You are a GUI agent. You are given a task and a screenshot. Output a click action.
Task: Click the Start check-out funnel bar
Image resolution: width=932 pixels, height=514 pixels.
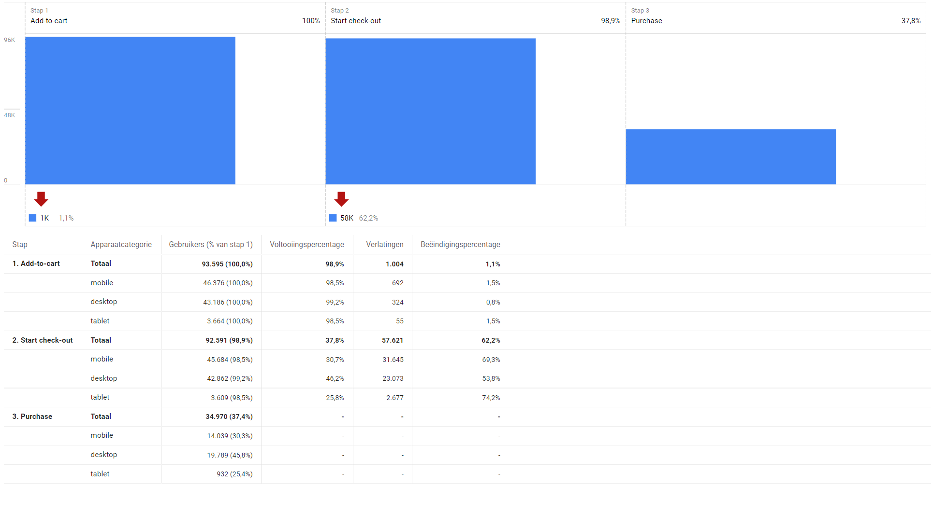coord(430,111)
